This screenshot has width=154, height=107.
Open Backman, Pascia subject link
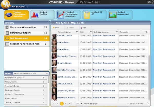66,97
